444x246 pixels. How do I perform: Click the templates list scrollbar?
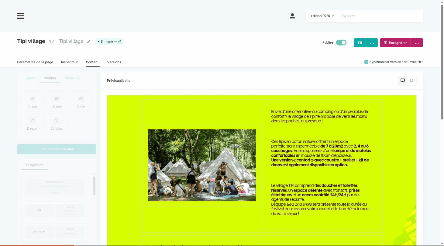pyautogui.click(x=94, y=185)
